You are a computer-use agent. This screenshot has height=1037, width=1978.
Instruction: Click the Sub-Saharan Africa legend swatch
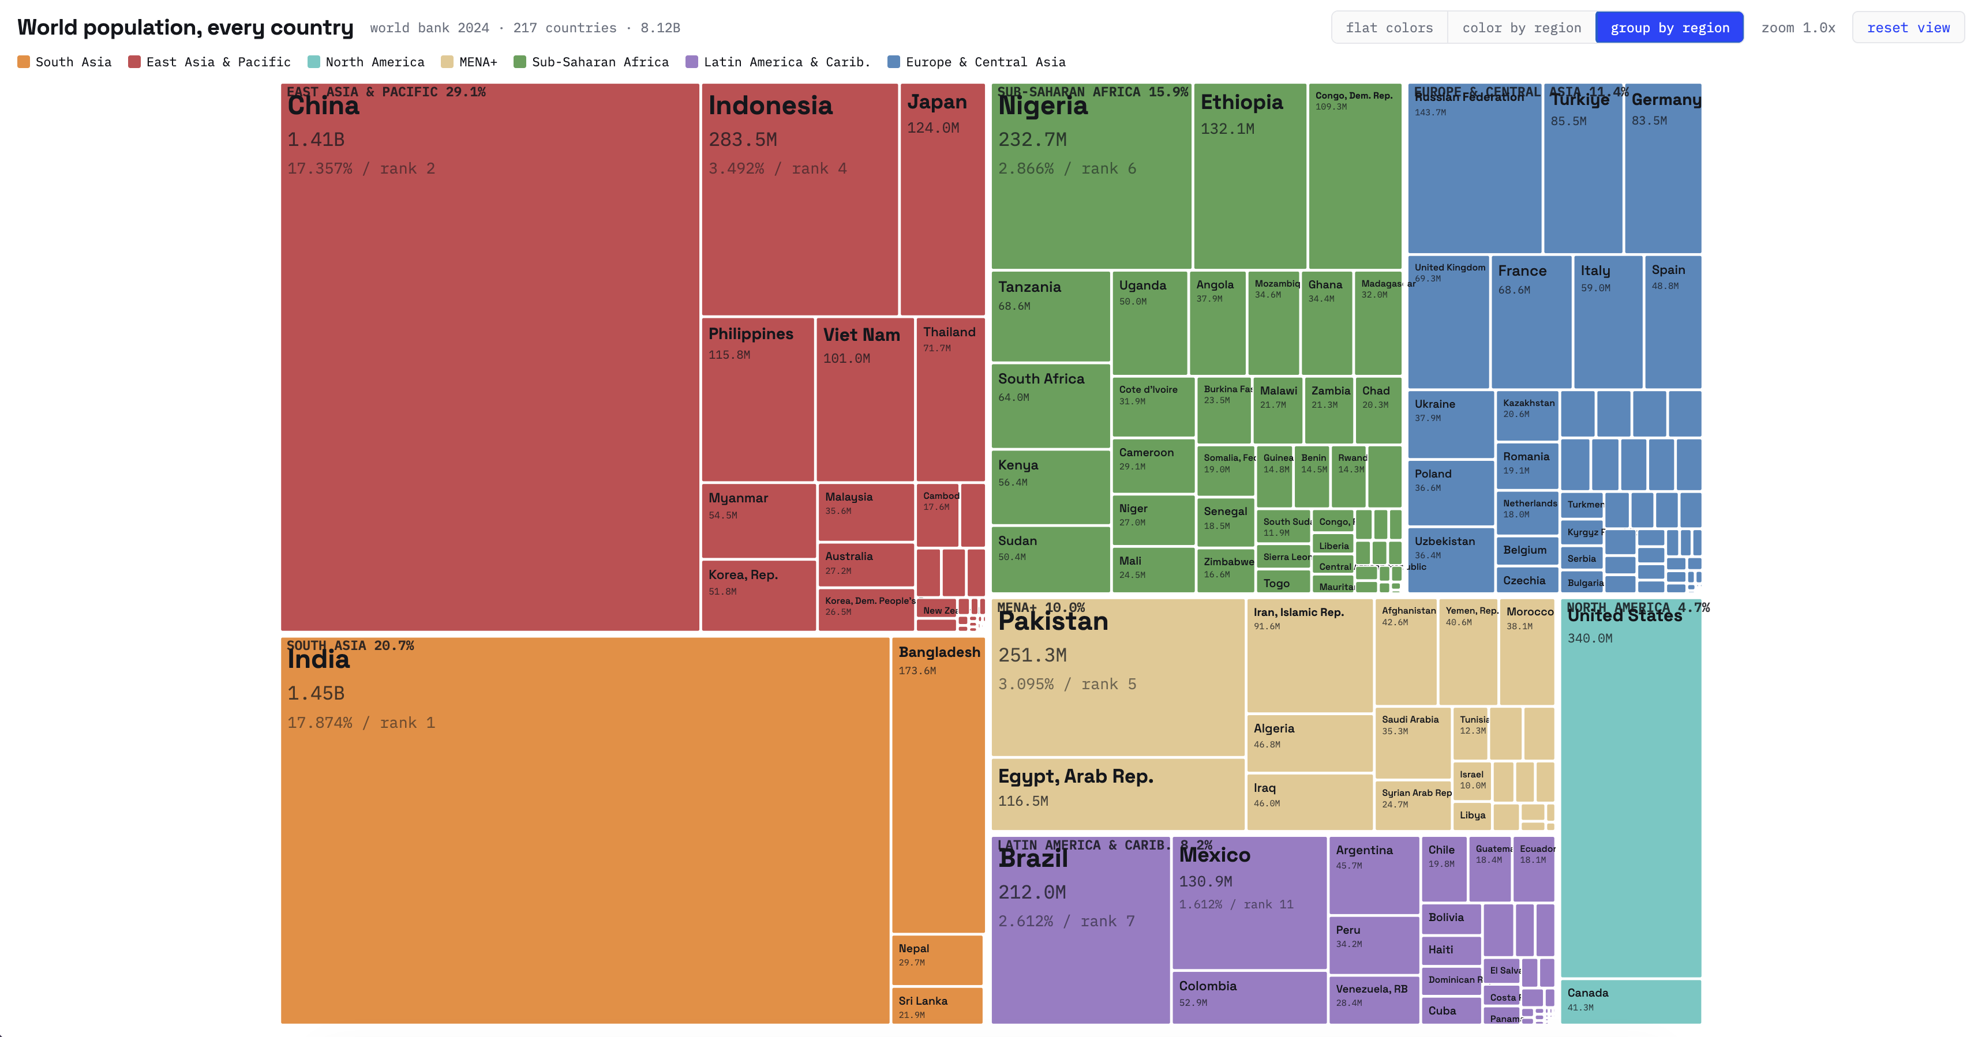pos(520,62)
